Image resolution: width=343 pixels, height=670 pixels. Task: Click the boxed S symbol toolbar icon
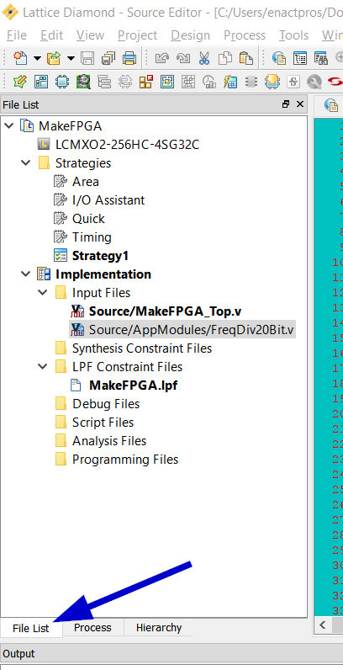(x=293, y=81)
